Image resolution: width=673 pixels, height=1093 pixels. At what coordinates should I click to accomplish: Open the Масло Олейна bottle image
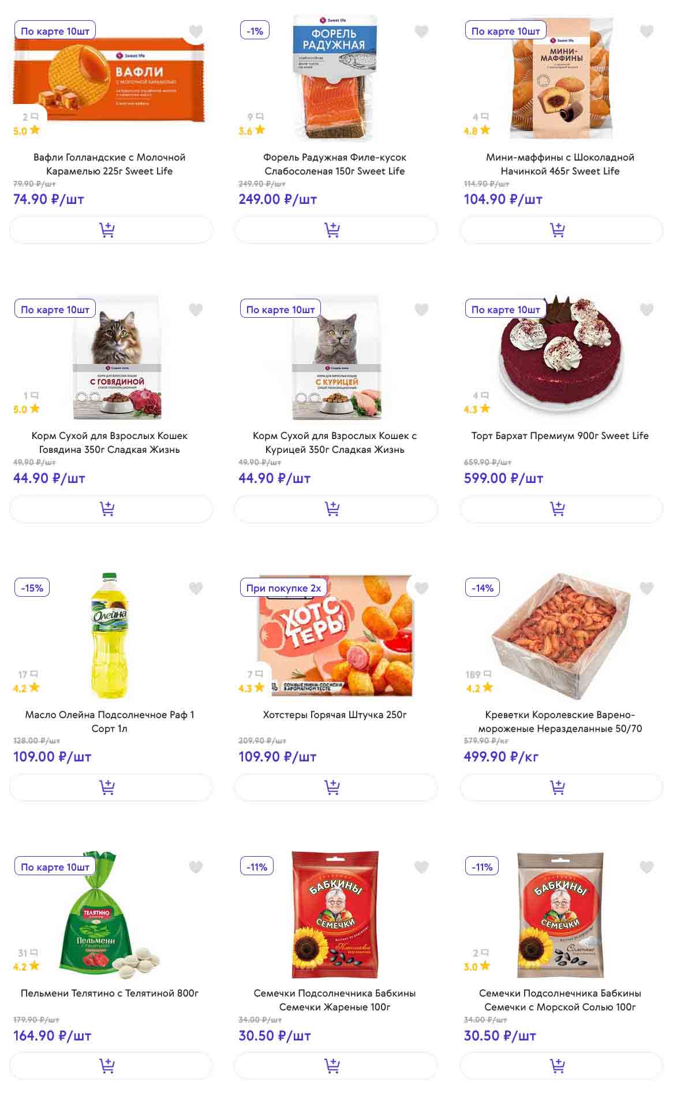click(110, 635)
